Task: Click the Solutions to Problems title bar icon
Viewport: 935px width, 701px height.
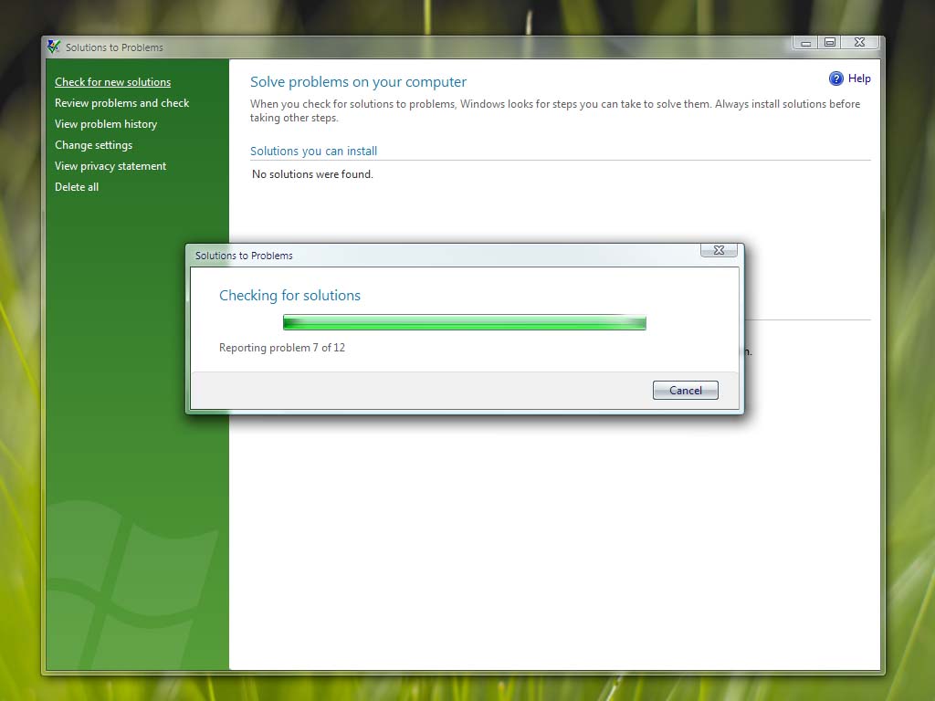Action: [54, 47]
